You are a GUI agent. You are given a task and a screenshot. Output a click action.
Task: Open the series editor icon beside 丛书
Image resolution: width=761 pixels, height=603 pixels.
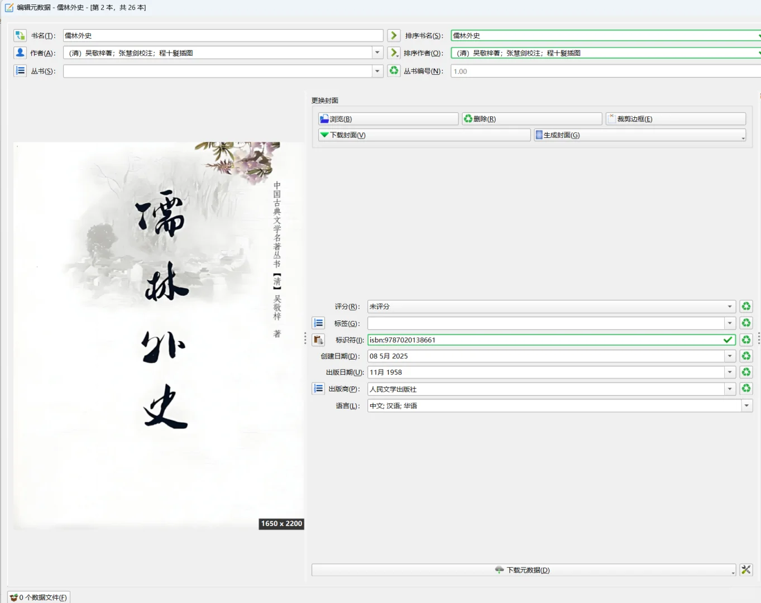click(20, 71)
